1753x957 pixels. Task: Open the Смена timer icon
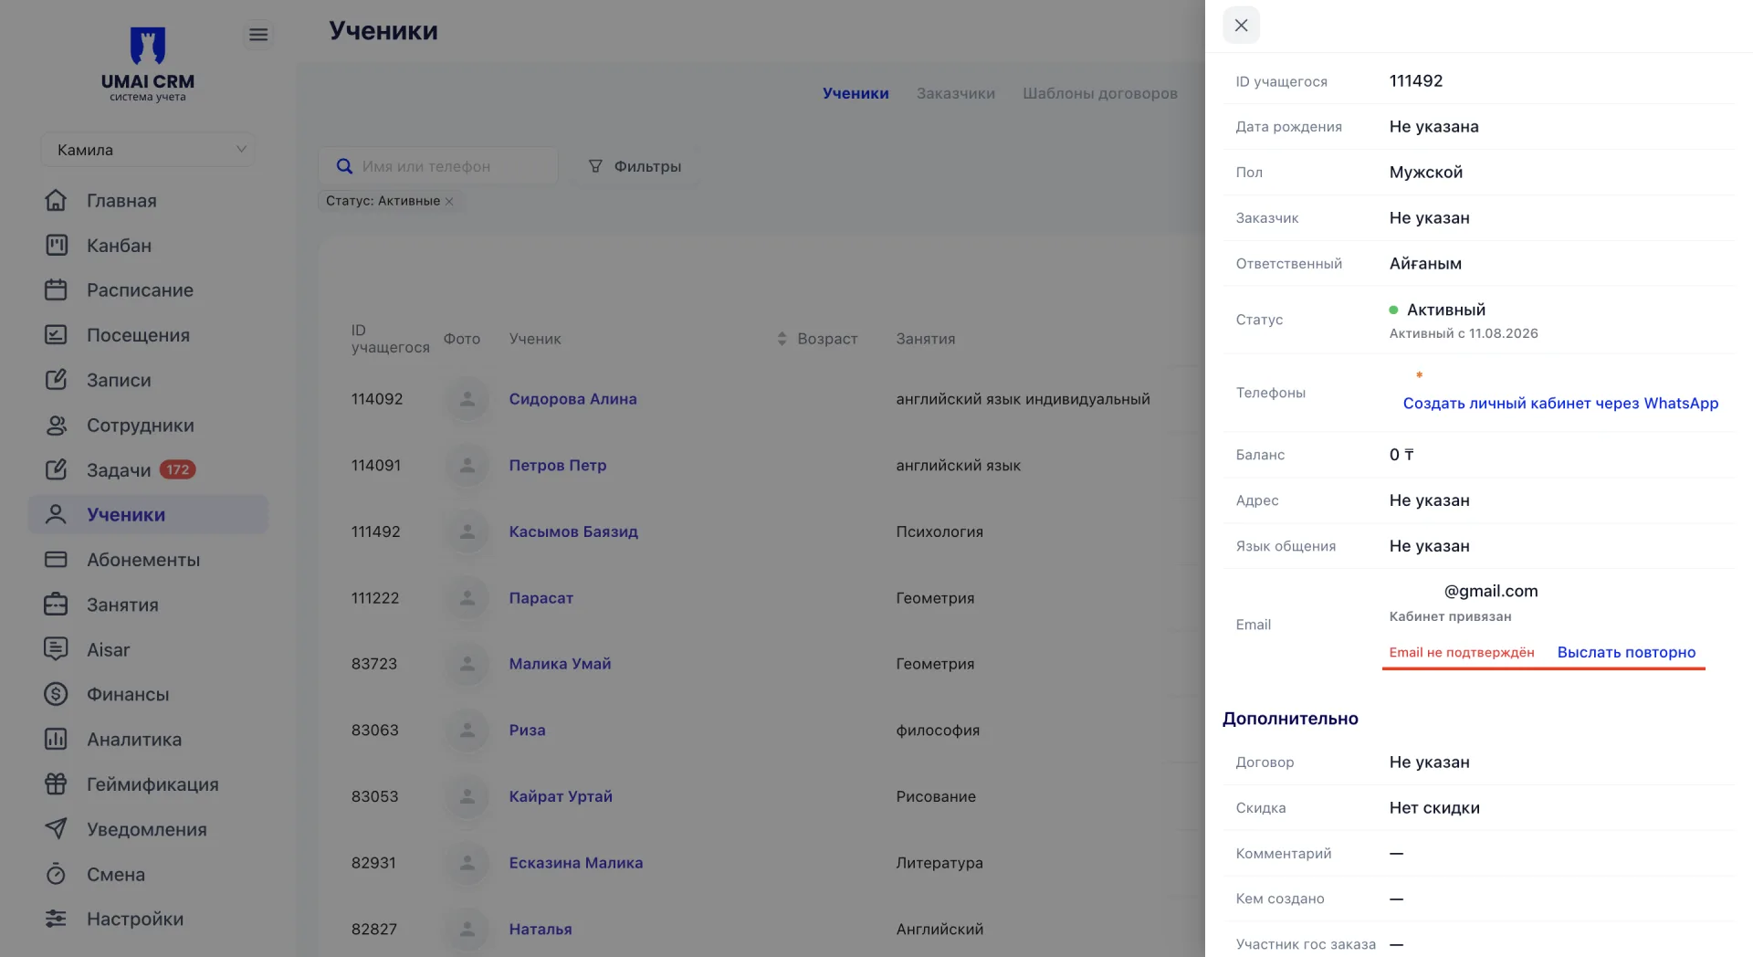[x=56, y=874]
